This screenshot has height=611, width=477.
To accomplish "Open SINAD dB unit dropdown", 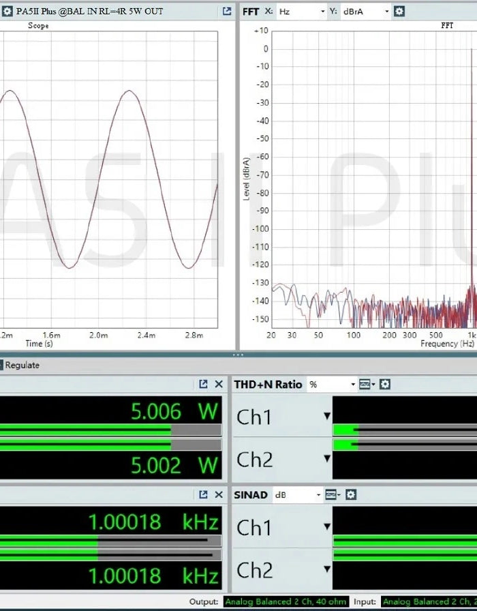I will tap(297, 494).
